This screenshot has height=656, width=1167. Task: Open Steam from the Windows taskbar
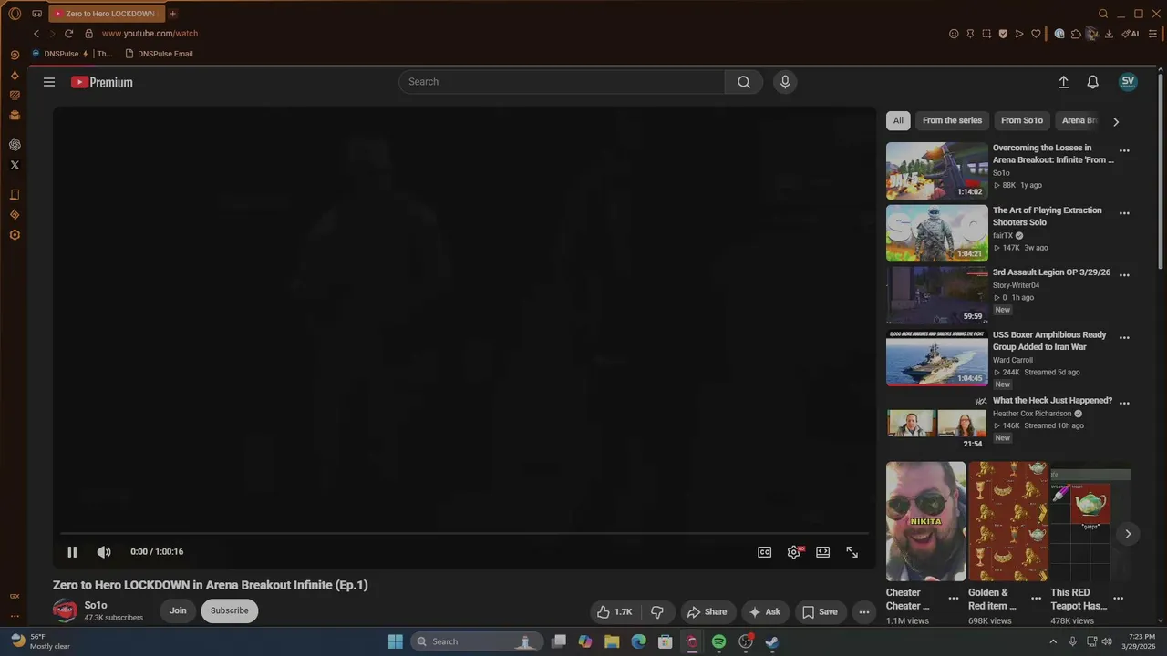point(771,641)
